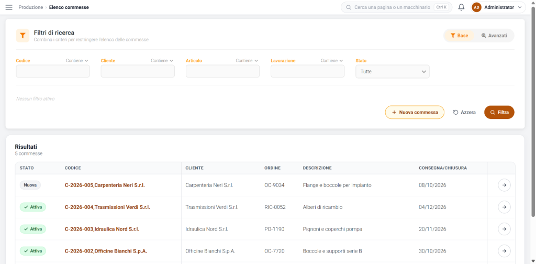Open Lavorazione 'Contiene' operator dropdown
This screenshot has height=264, width=536.
click(x=331, y=61)
